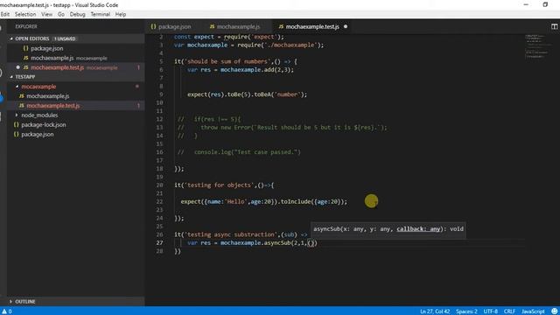Place cursor on line 22 expect statement

[x=263, y=202]
